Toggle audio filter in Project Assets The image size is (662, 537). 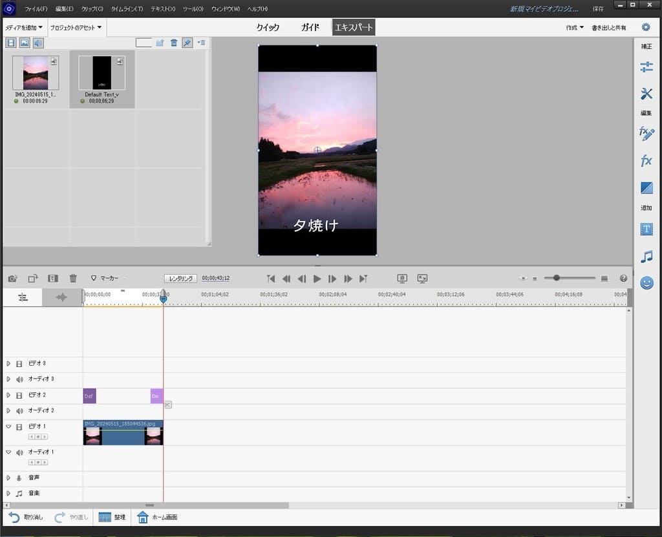point(38,43)
